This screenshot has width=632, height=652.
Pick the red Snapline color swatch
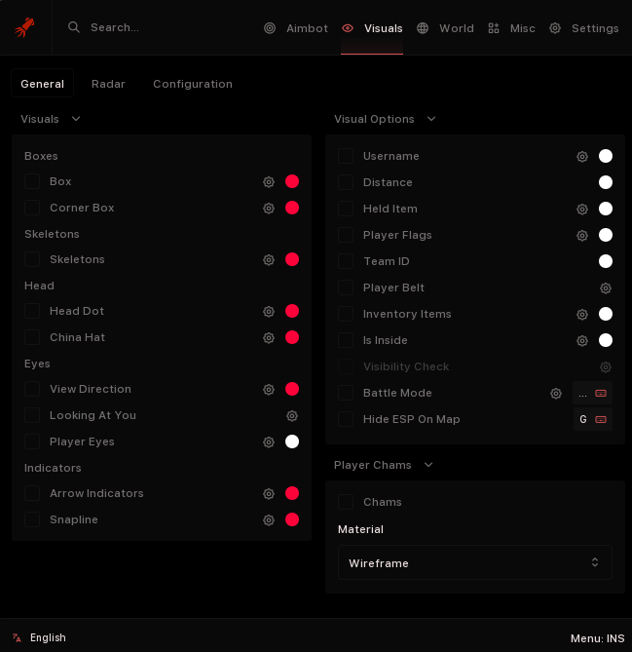292,519
